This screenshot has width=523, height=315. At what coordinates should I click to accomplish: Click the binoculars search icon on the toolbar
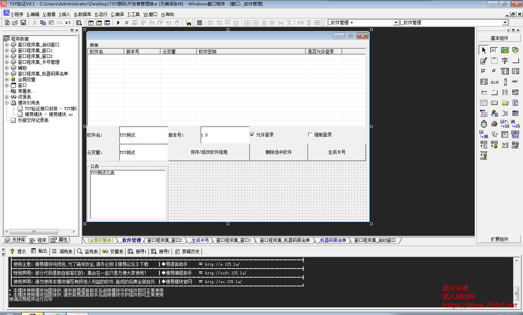[189, 22]
